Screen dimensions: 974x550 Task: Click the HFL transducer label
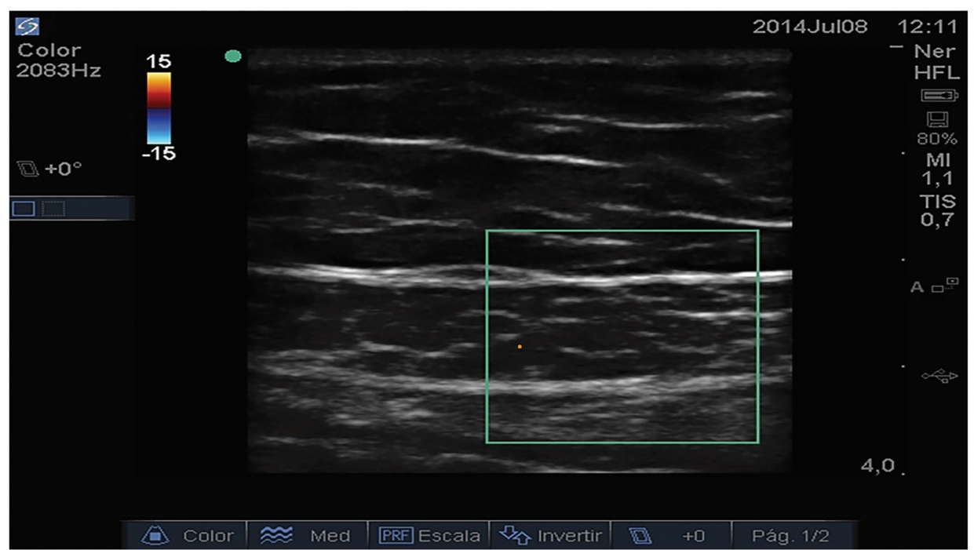coord(936,72)
